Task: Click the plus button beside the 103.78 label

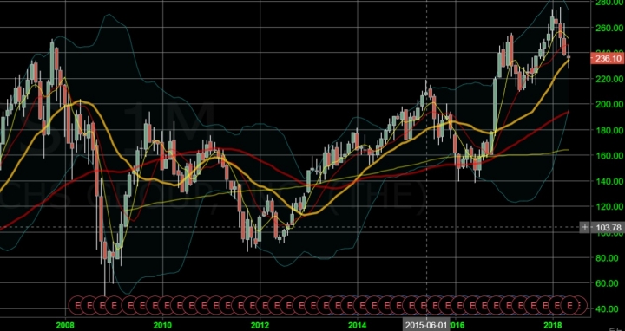Action: point(585,228)
